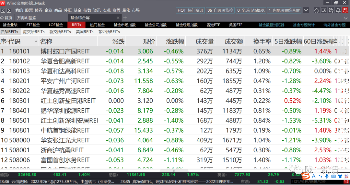
Task: Click the Sogou microphone voice input icon
Action: click(327, 176)
